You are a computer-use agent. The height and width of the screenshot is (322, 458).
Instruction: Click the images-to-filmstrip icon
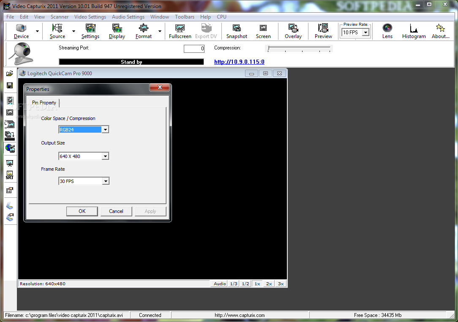click(10, 136)
